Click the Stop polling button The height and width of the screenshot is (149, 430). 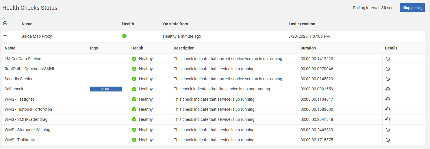click(x=412, y=8)
